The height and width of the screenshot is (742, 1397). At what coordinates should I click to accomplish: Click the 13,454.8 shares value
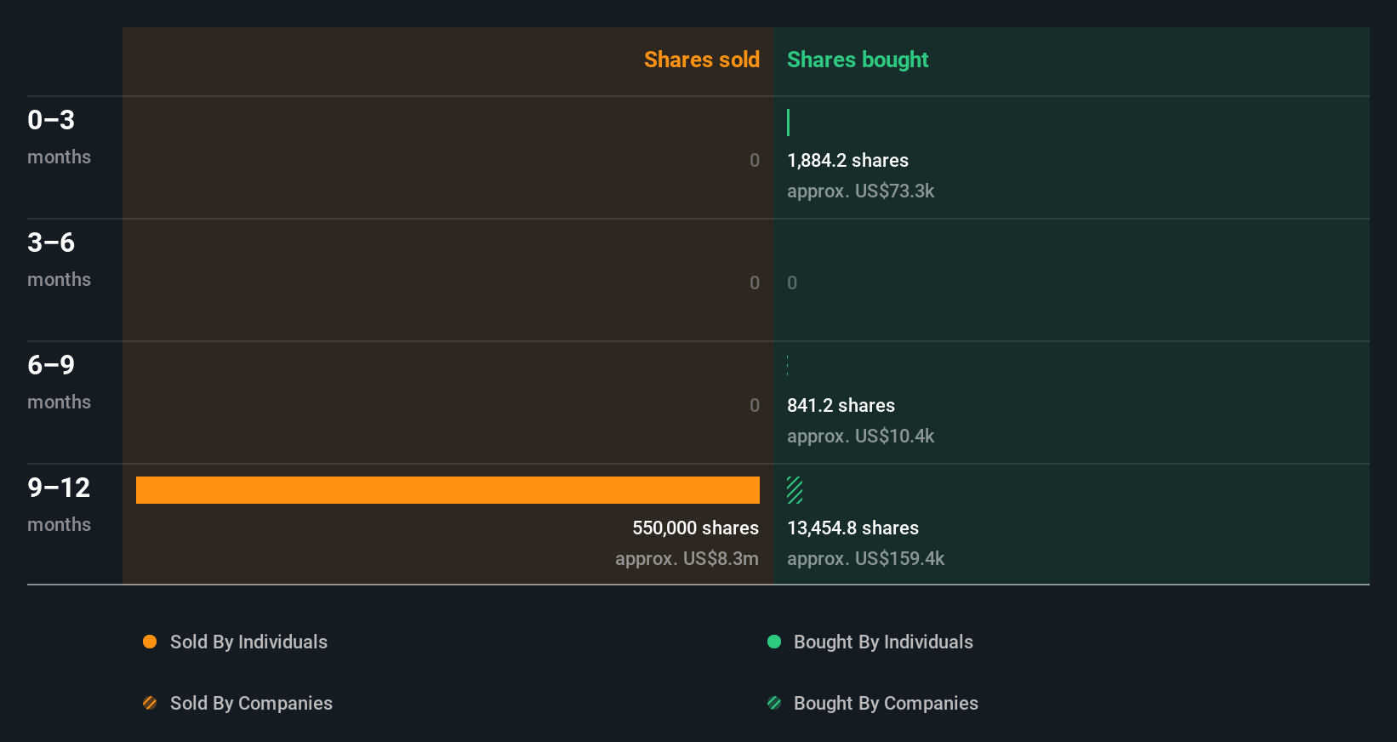(x=852, y=528)
